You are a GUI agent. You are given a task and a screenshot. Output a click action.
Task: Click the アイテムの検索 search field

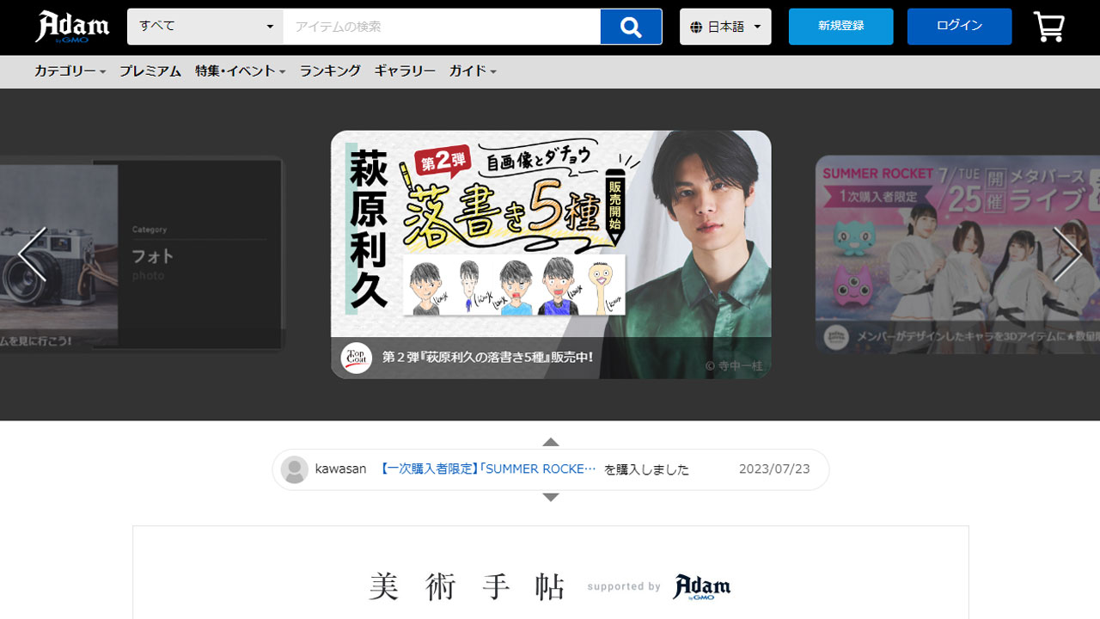pyautogui.click(x=441, y=27)
